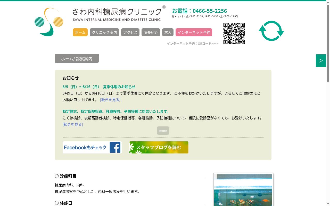The width and height of the screenshot is (330, 206).
Task: Click the Facebookもチェック banner
Action: 92,147
